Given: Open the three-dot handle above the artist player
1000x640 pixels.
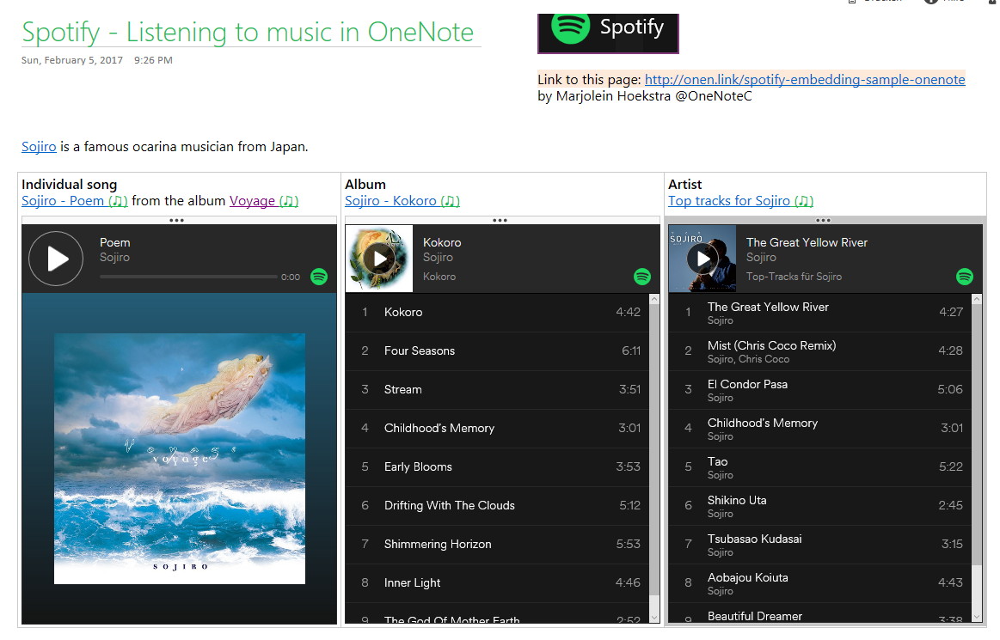Looking at the screenshot, I should pos(824,221).
